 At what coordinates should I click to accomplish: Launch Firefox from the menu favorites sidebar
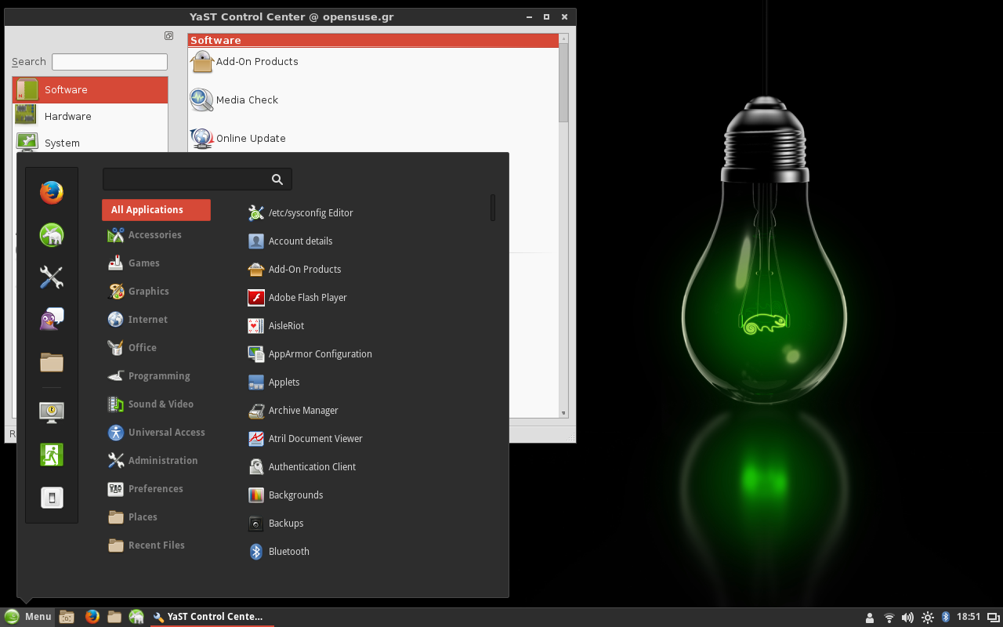click(52, 192)
